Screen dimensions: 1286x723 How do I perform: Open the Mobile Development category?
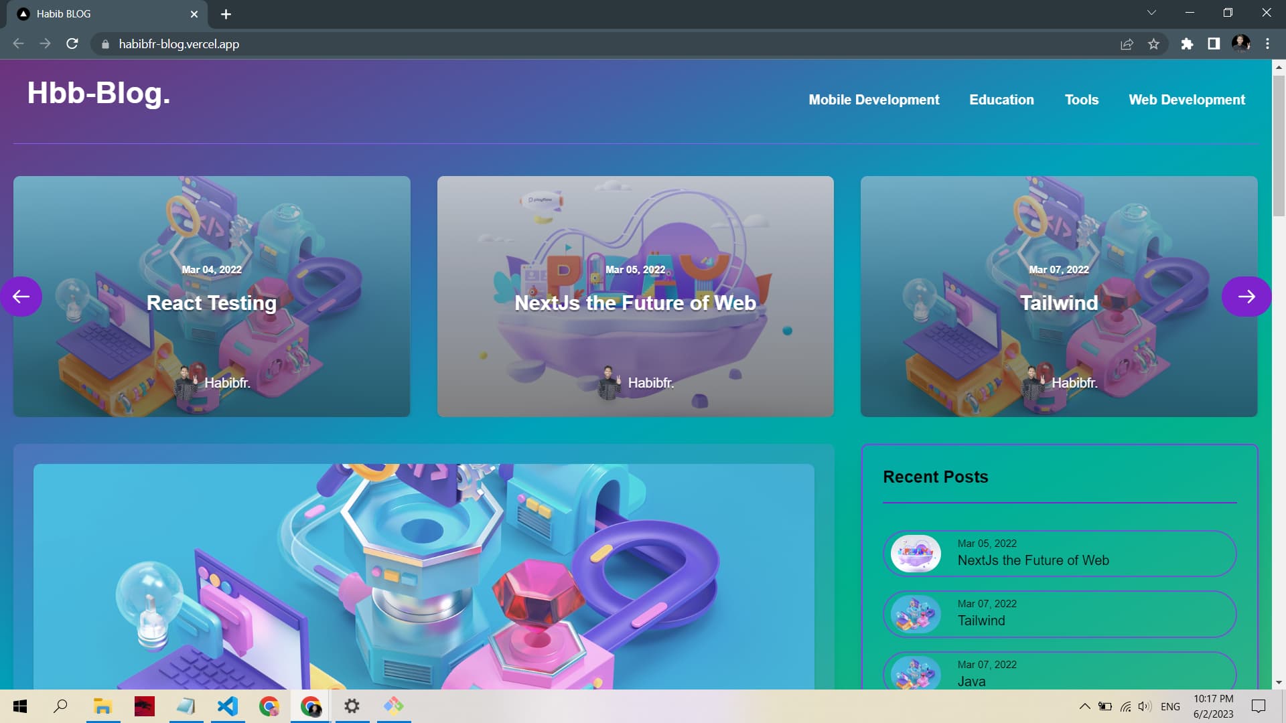tap(873, 100)
